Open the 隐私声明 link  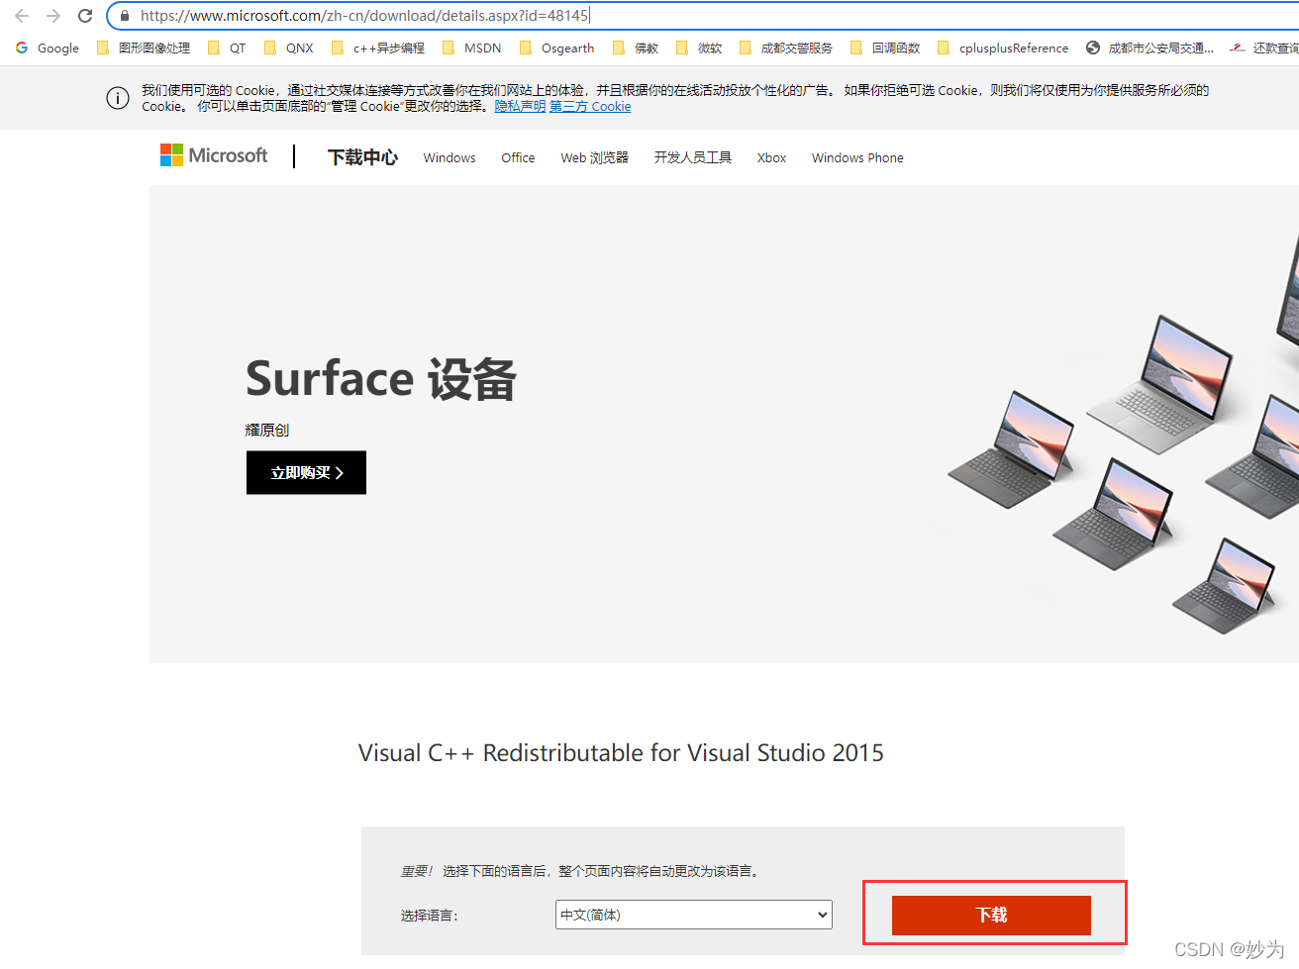pyautogui.click(x=520, y=107)
